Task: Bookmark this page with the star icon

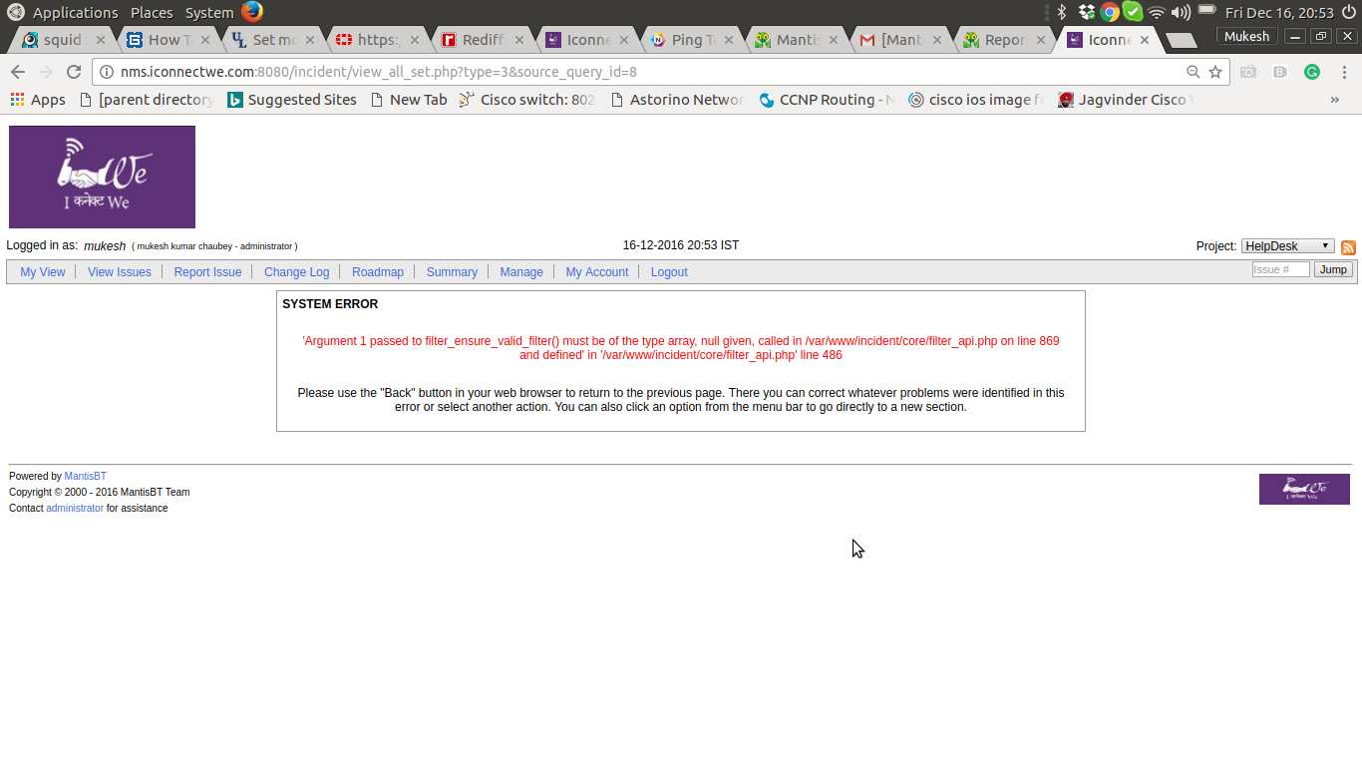Action: pyautogui.click(x=1215, y=72)
